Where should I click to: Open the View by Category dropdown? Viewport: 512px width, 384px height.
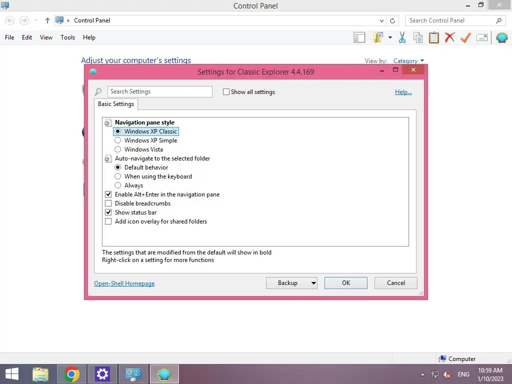(x=408, y=60)
